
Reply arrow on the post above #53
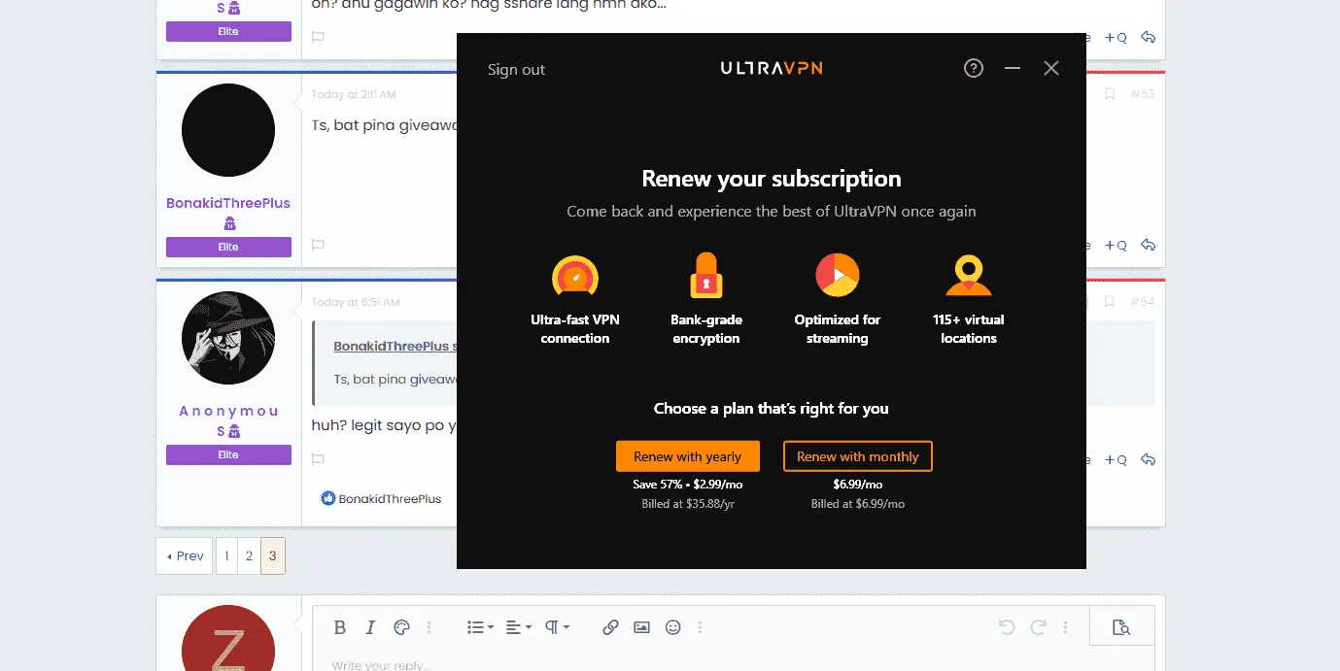click(x=1148, y=38)
